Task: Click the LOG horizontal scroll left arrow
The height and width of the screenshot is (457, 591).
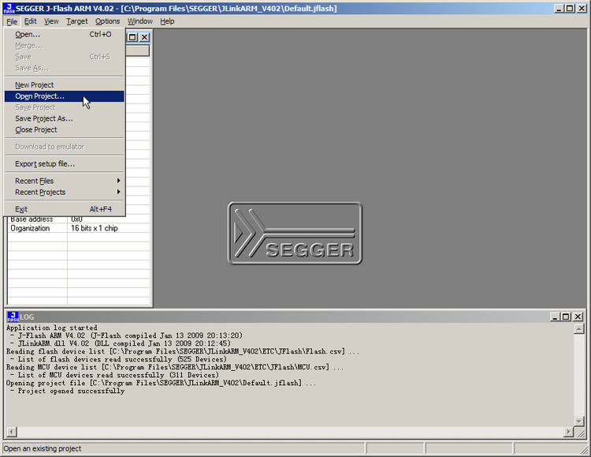Action: pos(12,431)
